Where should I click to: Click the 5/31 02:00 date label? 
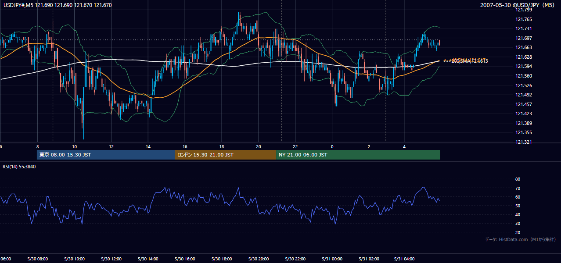[368, 259]
